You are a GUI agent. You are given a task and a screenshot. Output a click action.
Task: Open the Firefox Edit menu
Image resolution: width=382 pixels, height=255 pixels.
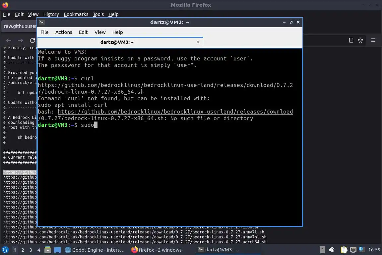(x=19, y=14)
